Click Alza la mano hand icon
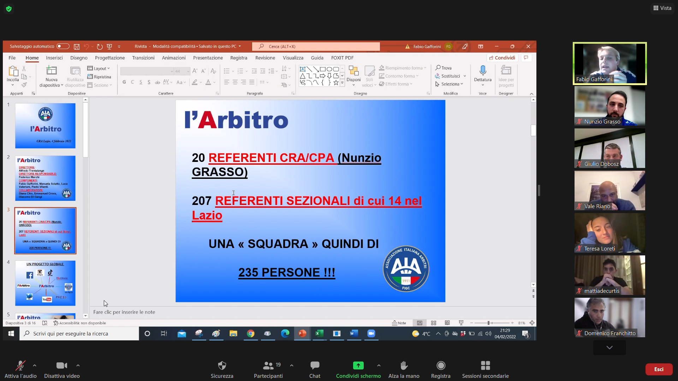The width and height of the screenshot is (678, 381). tap(404, 365)
